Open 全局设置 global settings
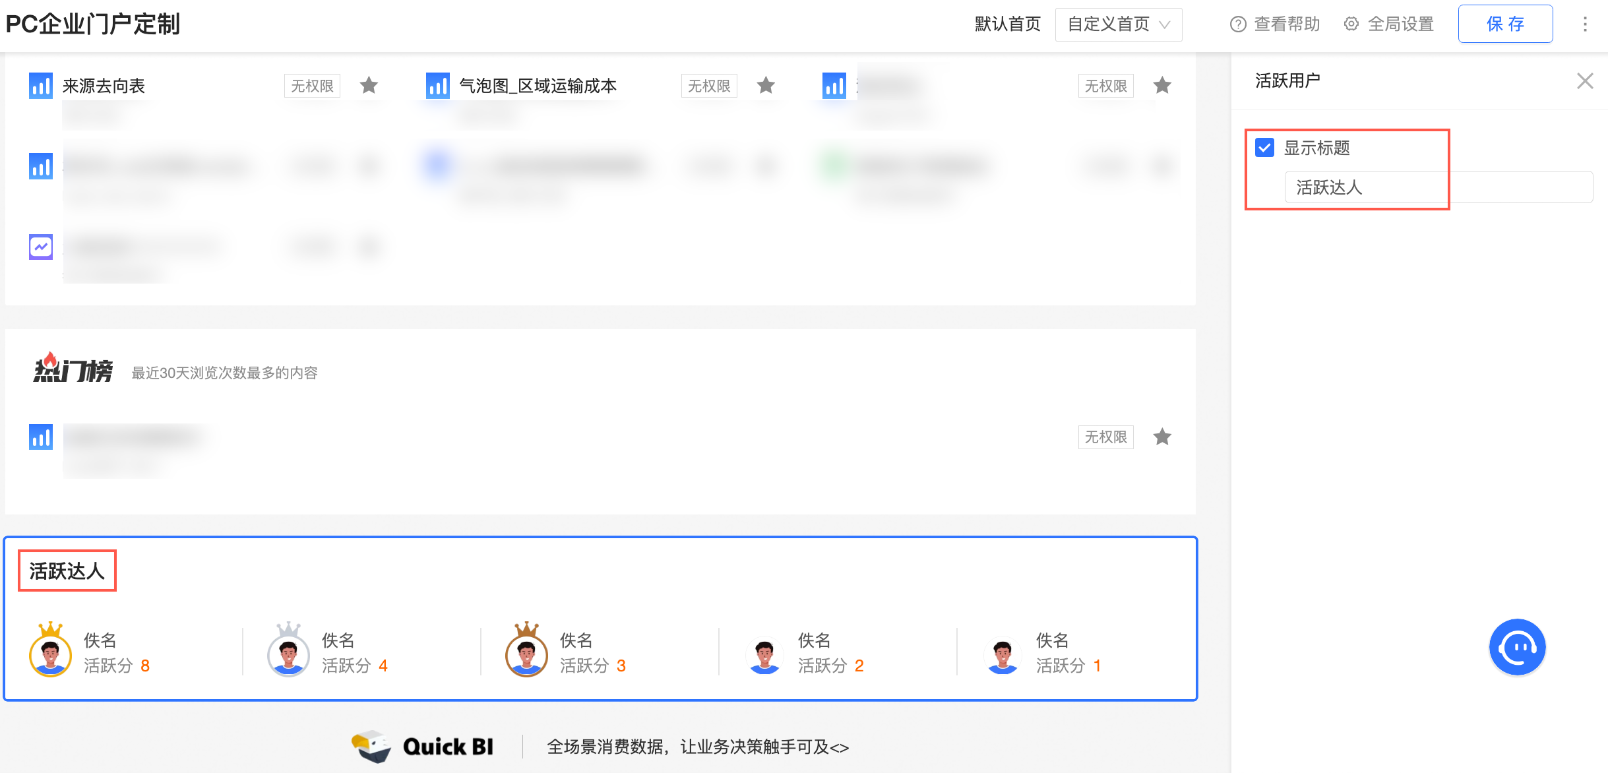1608x773 pixels. click(x=1389, y=24)
